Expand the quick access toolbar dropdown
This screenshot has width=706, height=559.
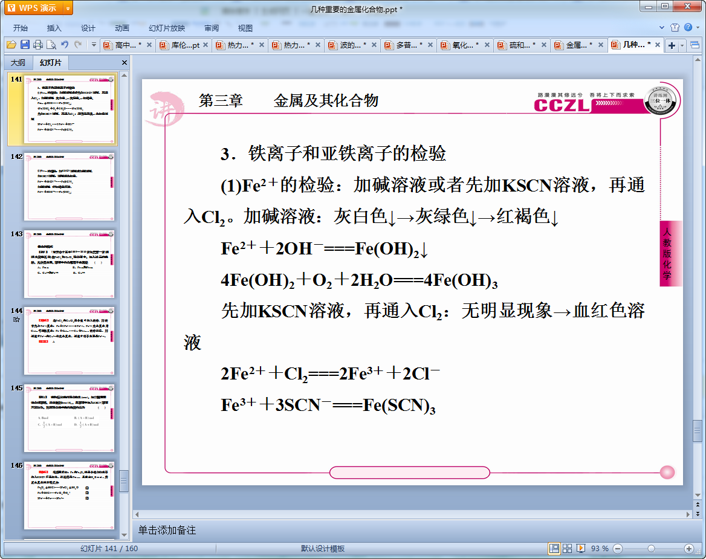click(94, 45)
